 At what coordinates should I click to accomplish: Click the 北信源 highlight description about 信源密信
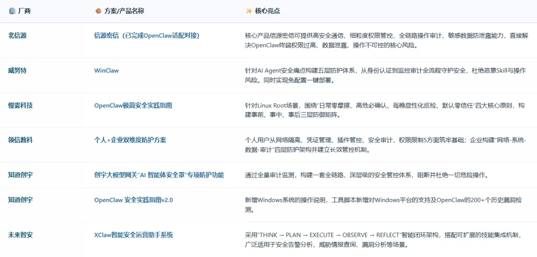[386, 40]
